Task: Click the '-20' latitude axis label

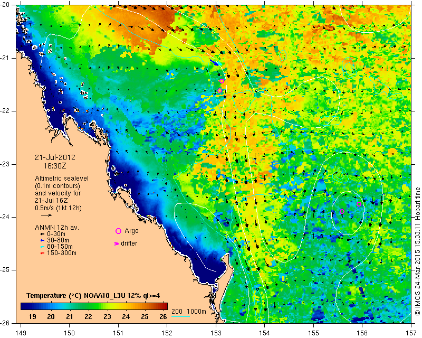Action: tap(5, 5)
